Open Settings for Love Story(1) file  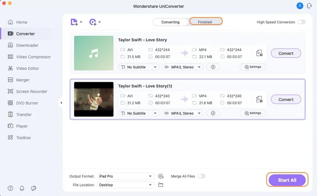(x=253, y=113)
